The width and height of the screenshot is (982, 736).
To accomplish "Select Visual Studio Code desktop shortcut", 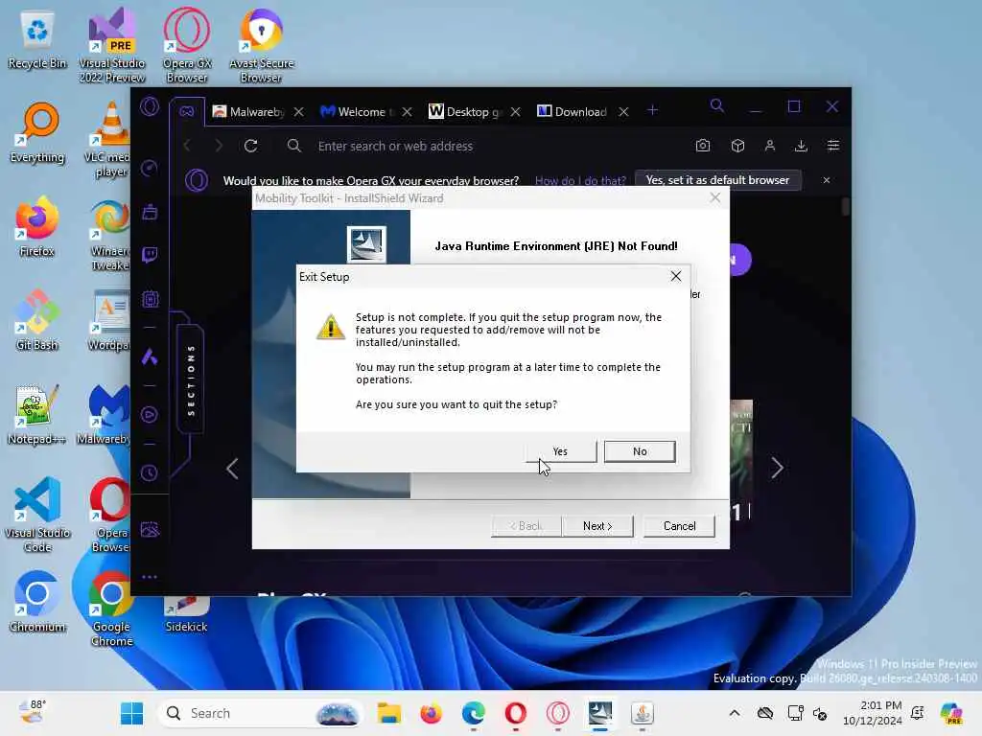I will (x=37, y=515).
